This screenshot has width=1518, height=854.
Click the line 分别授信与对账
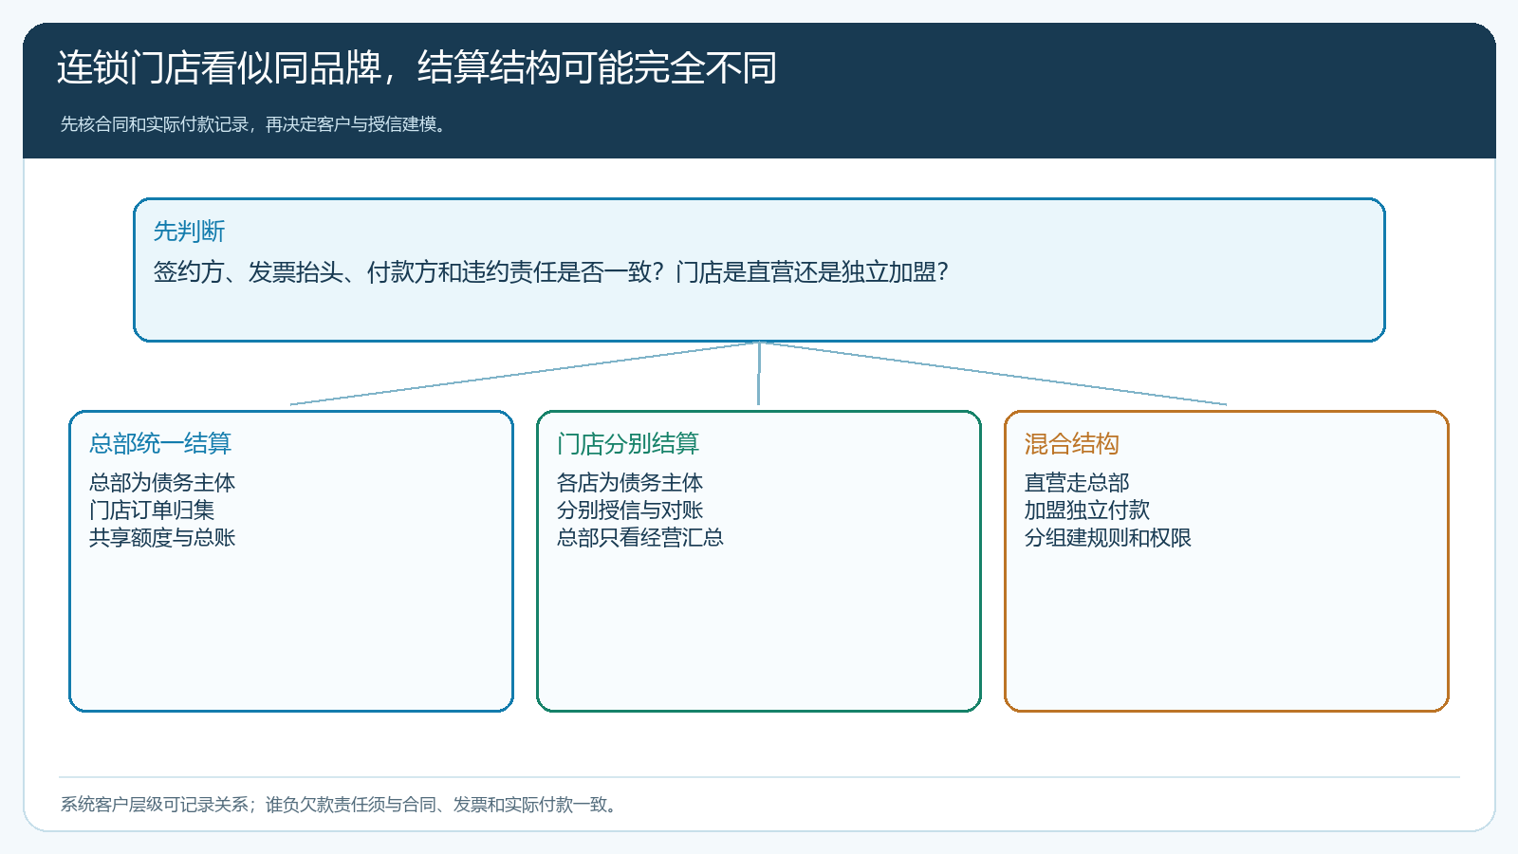point(630,511)
